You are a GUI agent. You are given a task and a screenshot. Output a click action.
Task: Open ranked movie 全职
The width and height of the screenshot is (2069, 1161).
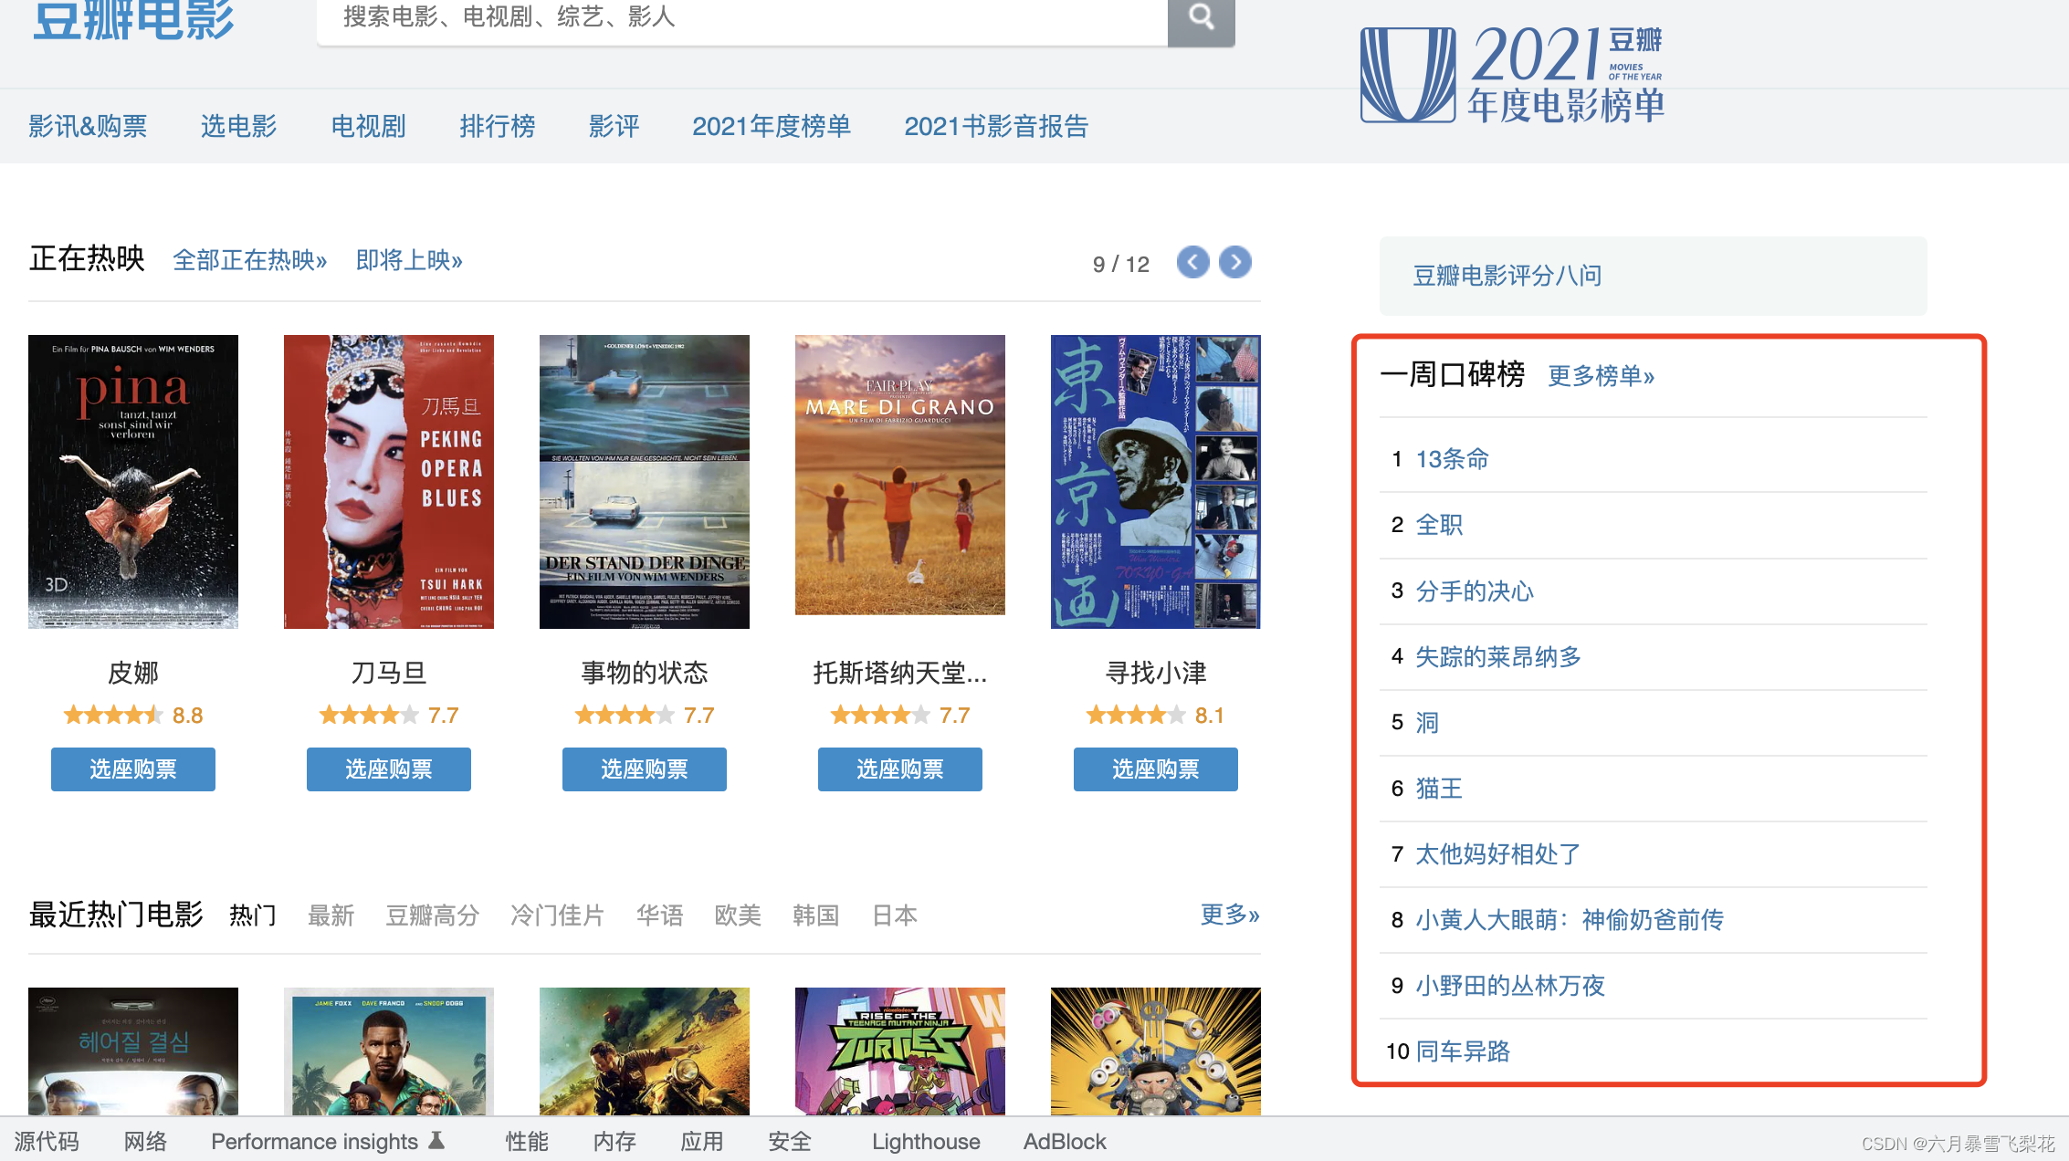tap(1440, 525)
